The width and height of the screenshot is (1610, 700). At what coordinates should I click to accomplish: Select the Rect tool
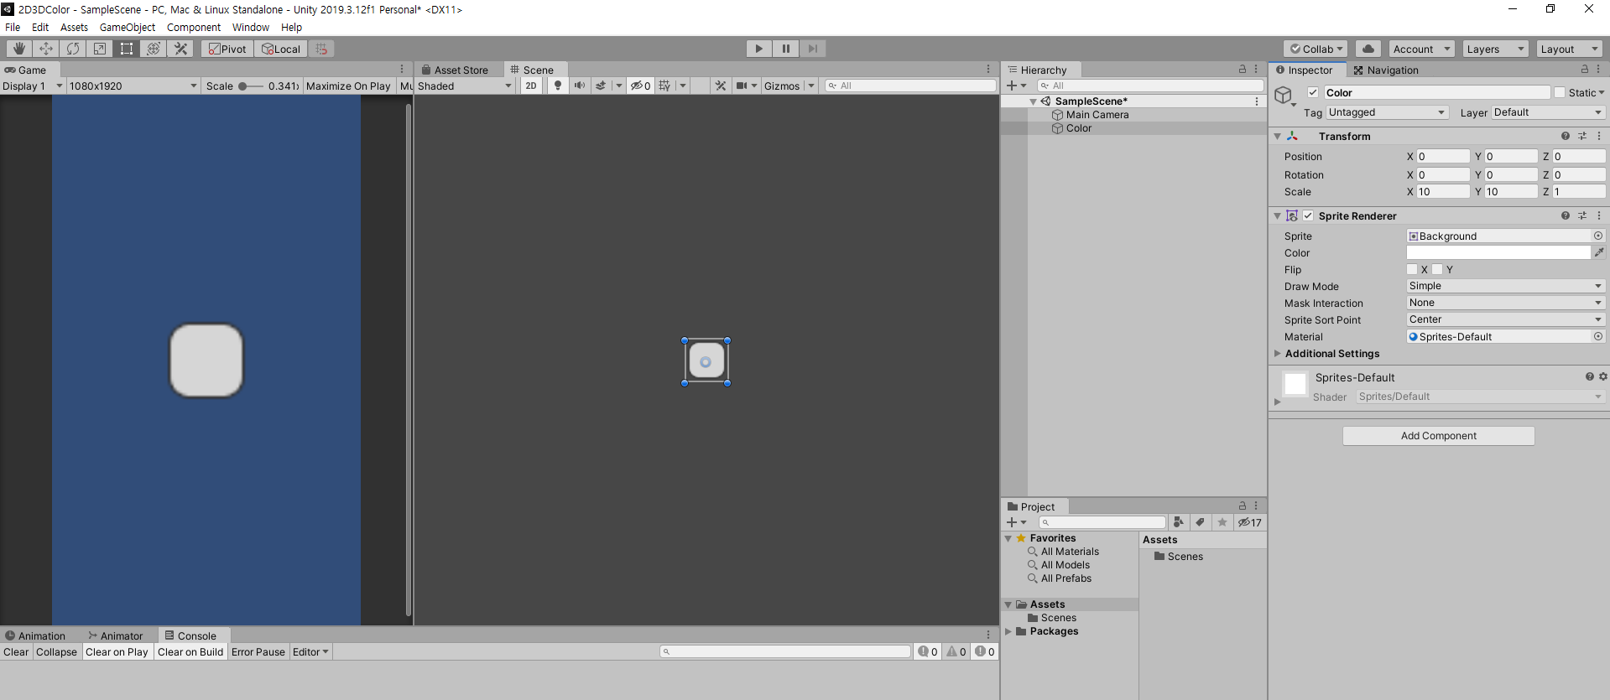[126, 49]
